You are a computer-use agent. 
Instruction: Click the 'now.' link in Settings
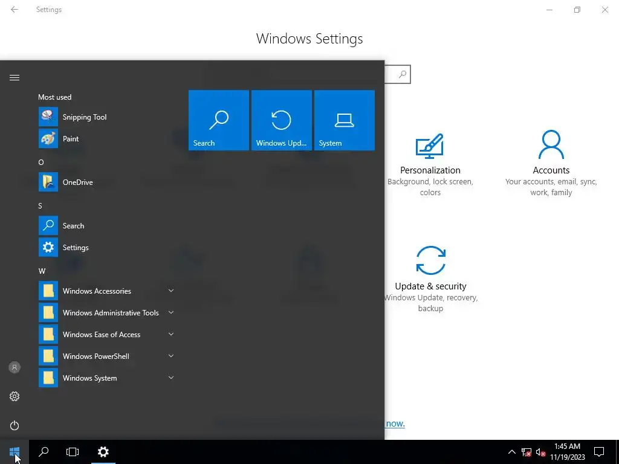395,424
